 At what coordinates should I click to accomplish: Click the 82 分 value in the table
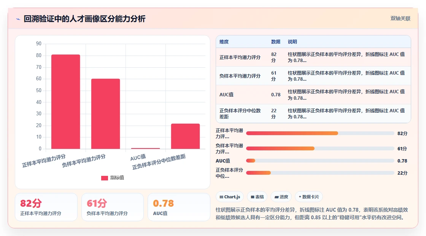[x=274, y=57]
